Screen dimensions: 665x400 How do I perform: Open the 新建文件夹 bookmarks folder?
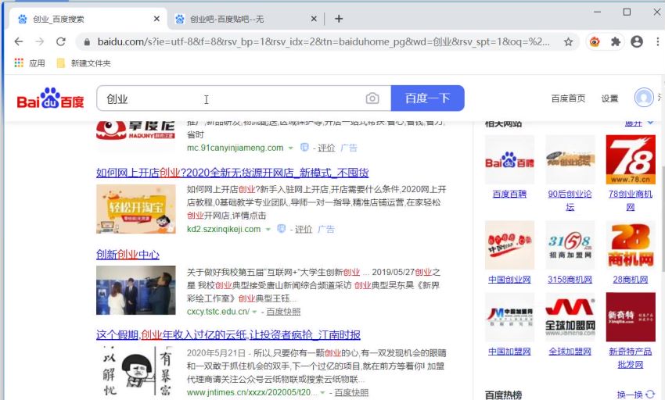point(84,63)
